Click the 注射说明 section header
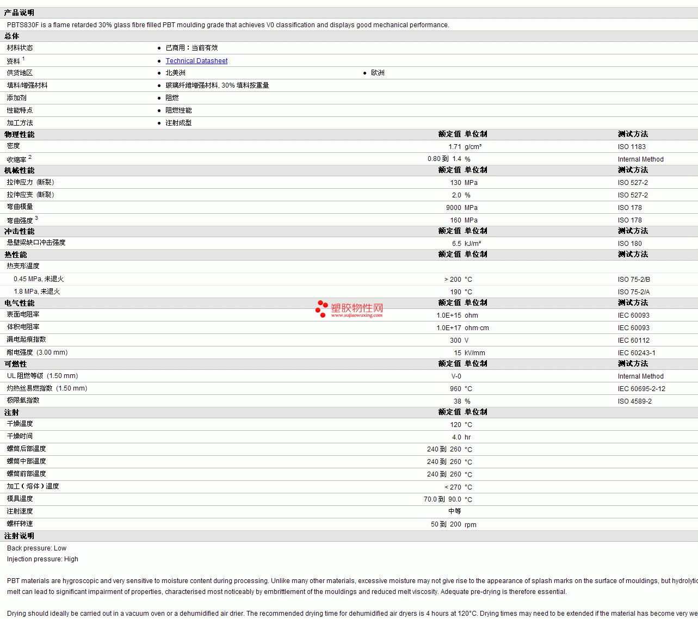The height and width of the screenshot is (619, 698). click(19, 536)
